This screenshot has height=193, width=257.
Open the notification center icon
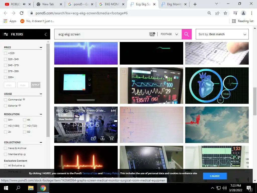coord(249,188)
